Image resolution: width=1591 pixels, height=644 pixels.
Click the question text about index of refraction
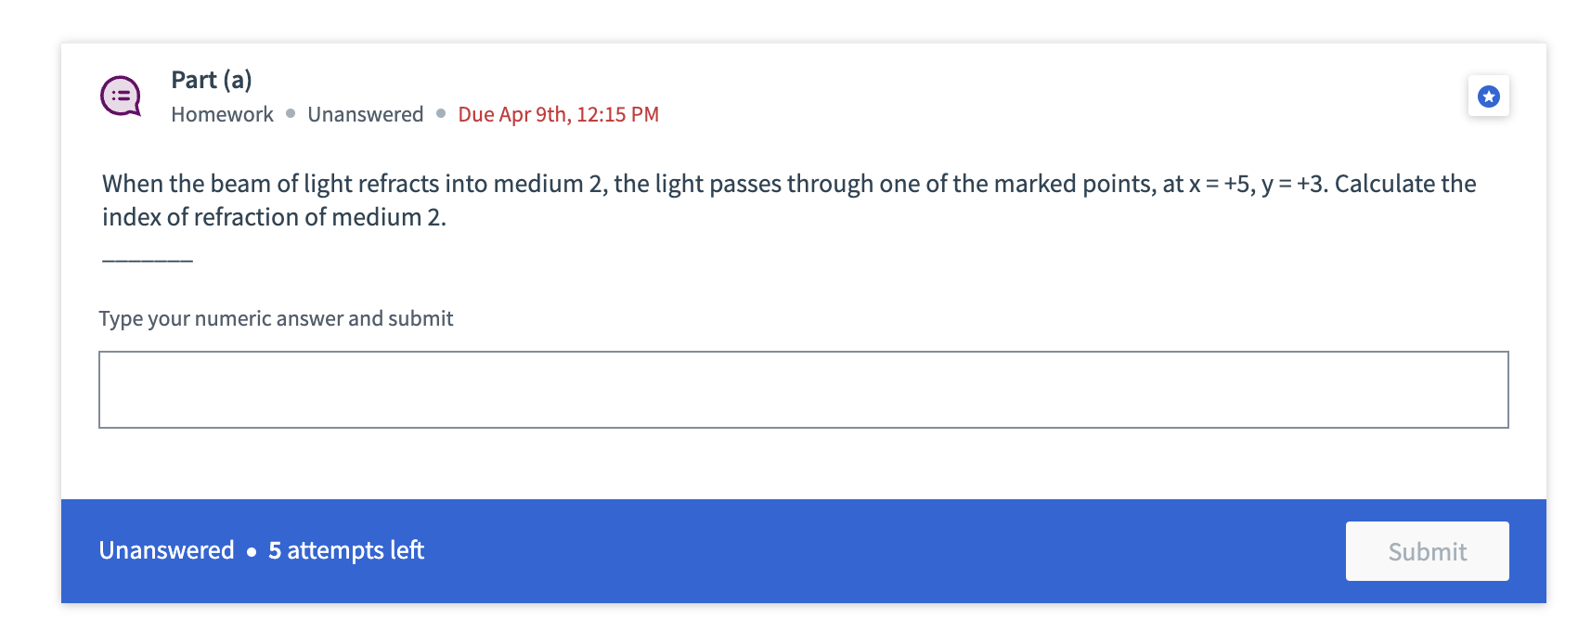pos(788,200)
